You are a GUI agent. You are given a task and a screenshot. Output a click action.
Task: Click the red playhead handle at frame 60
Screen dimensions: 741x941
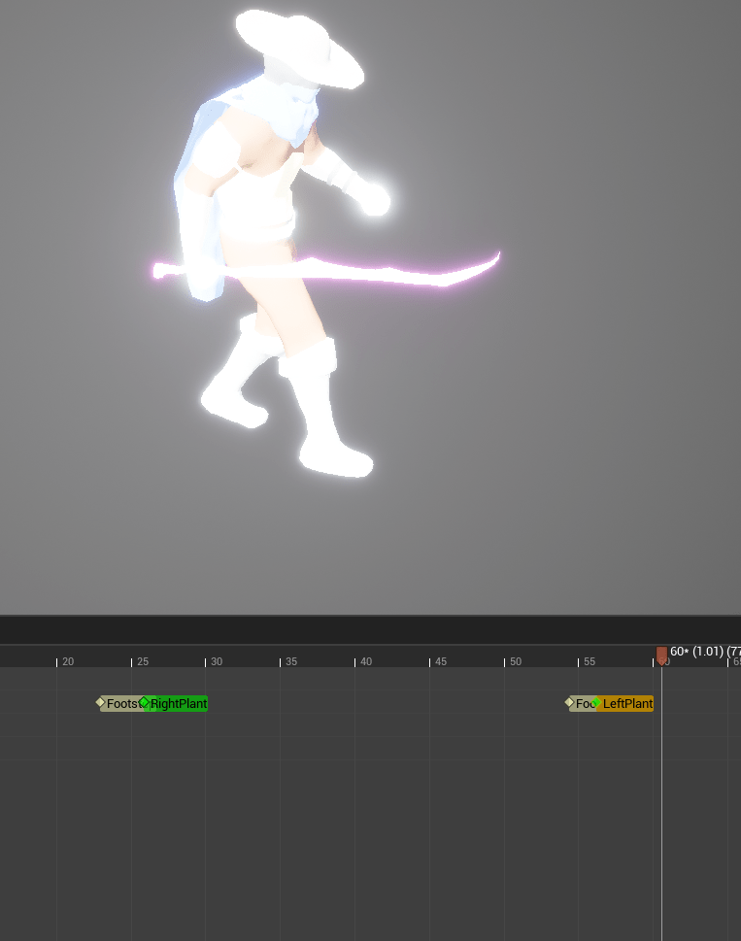[x=661, y=655]
